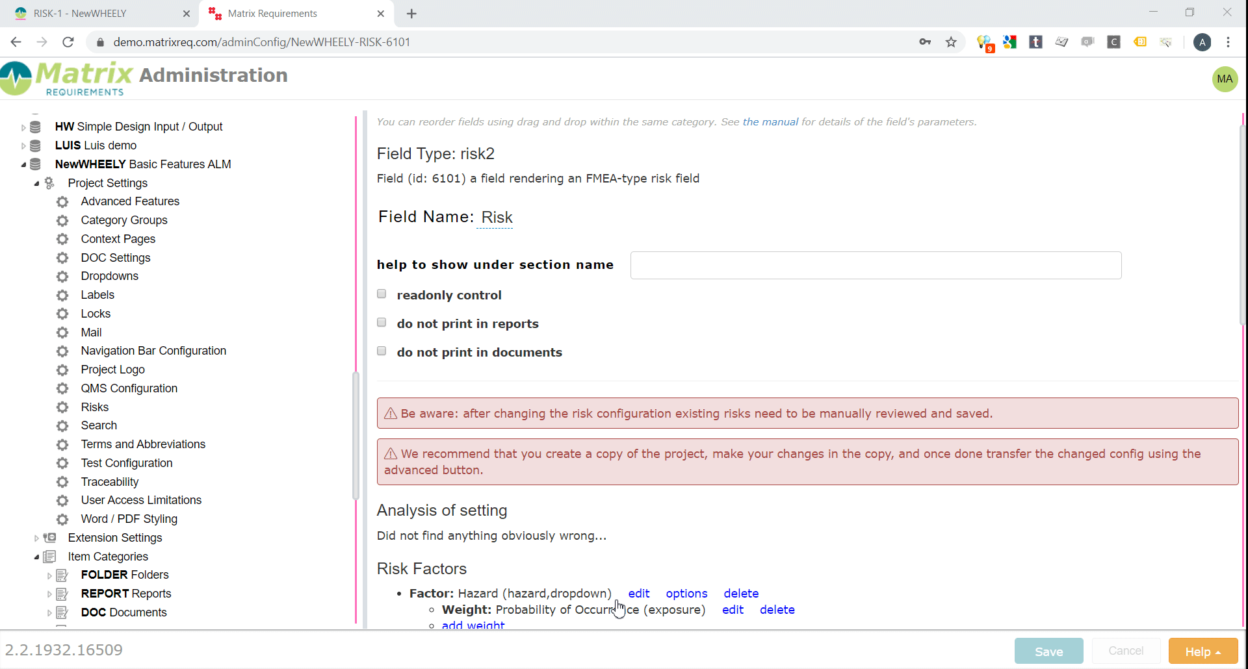This screenshot has height=669, width=1248.
Task: Open the manual link
Action: [770, 121]
